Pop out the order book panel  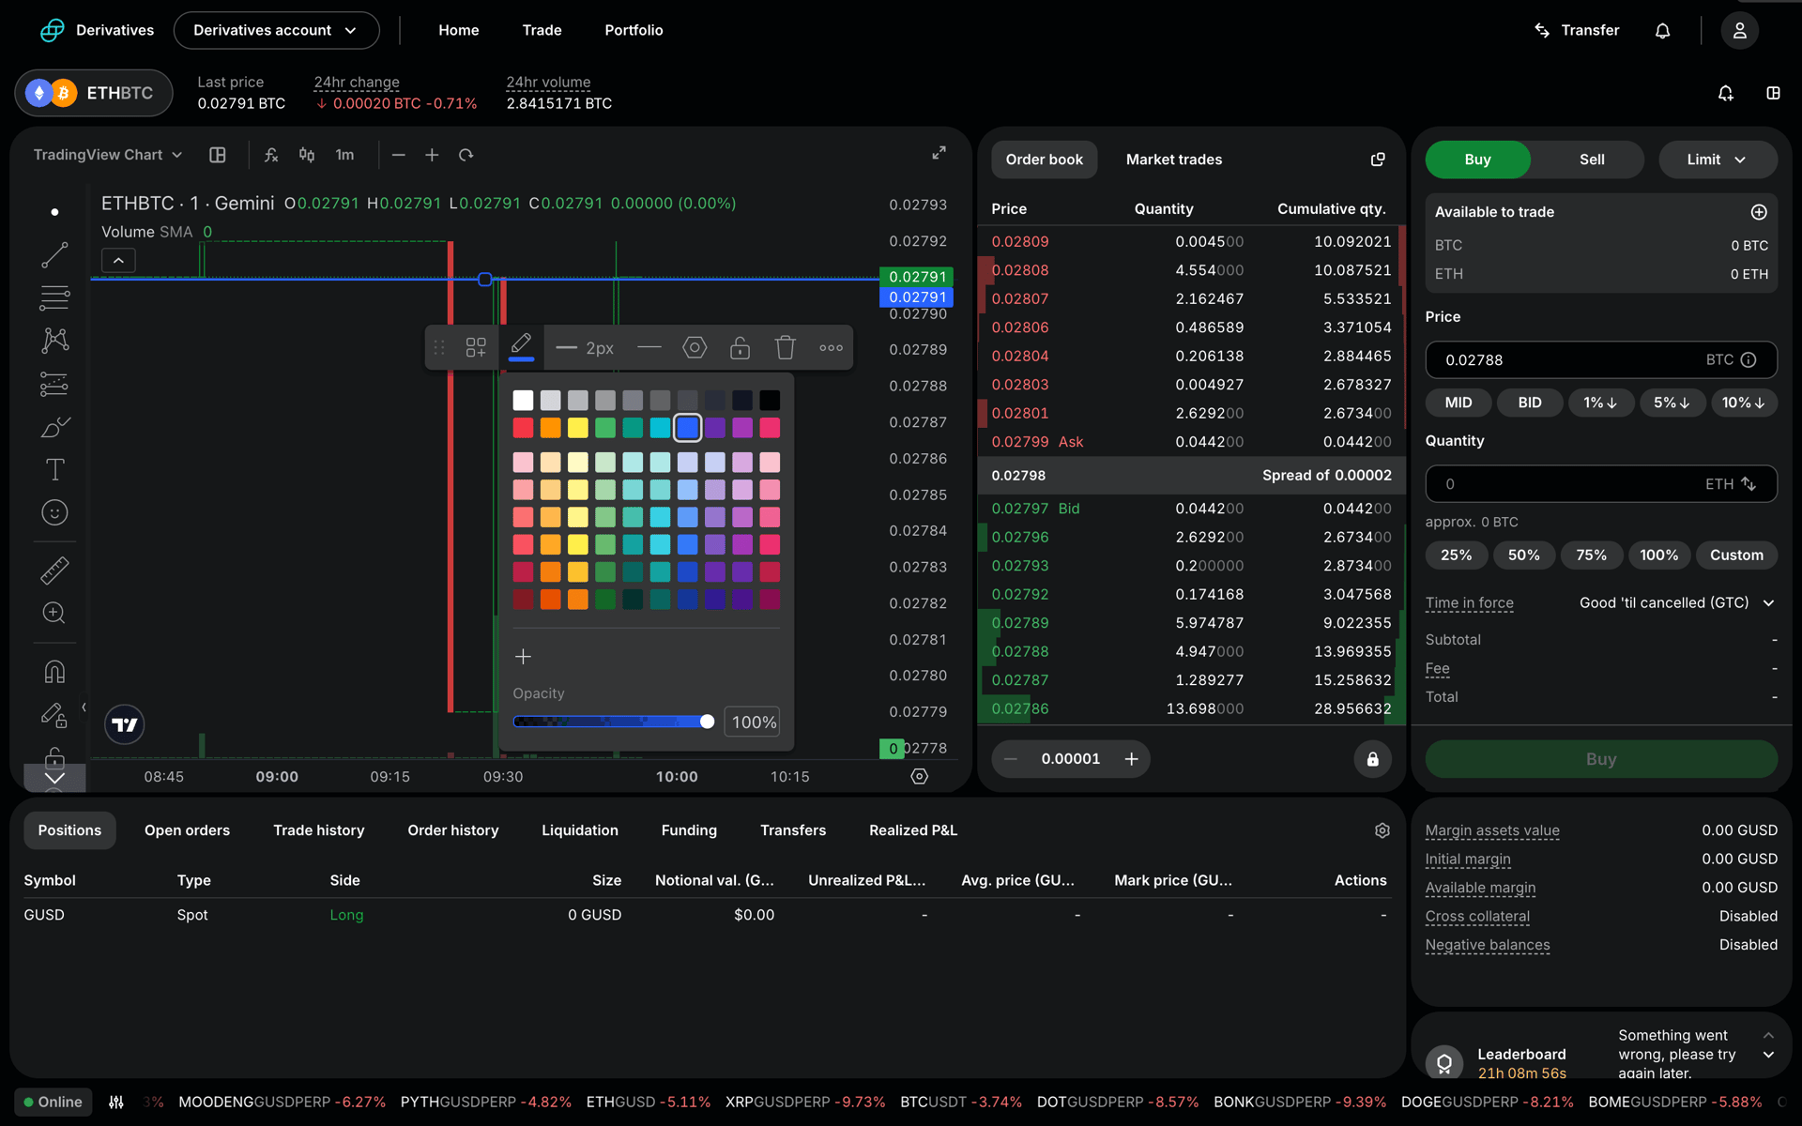[x=1378, y=160]
